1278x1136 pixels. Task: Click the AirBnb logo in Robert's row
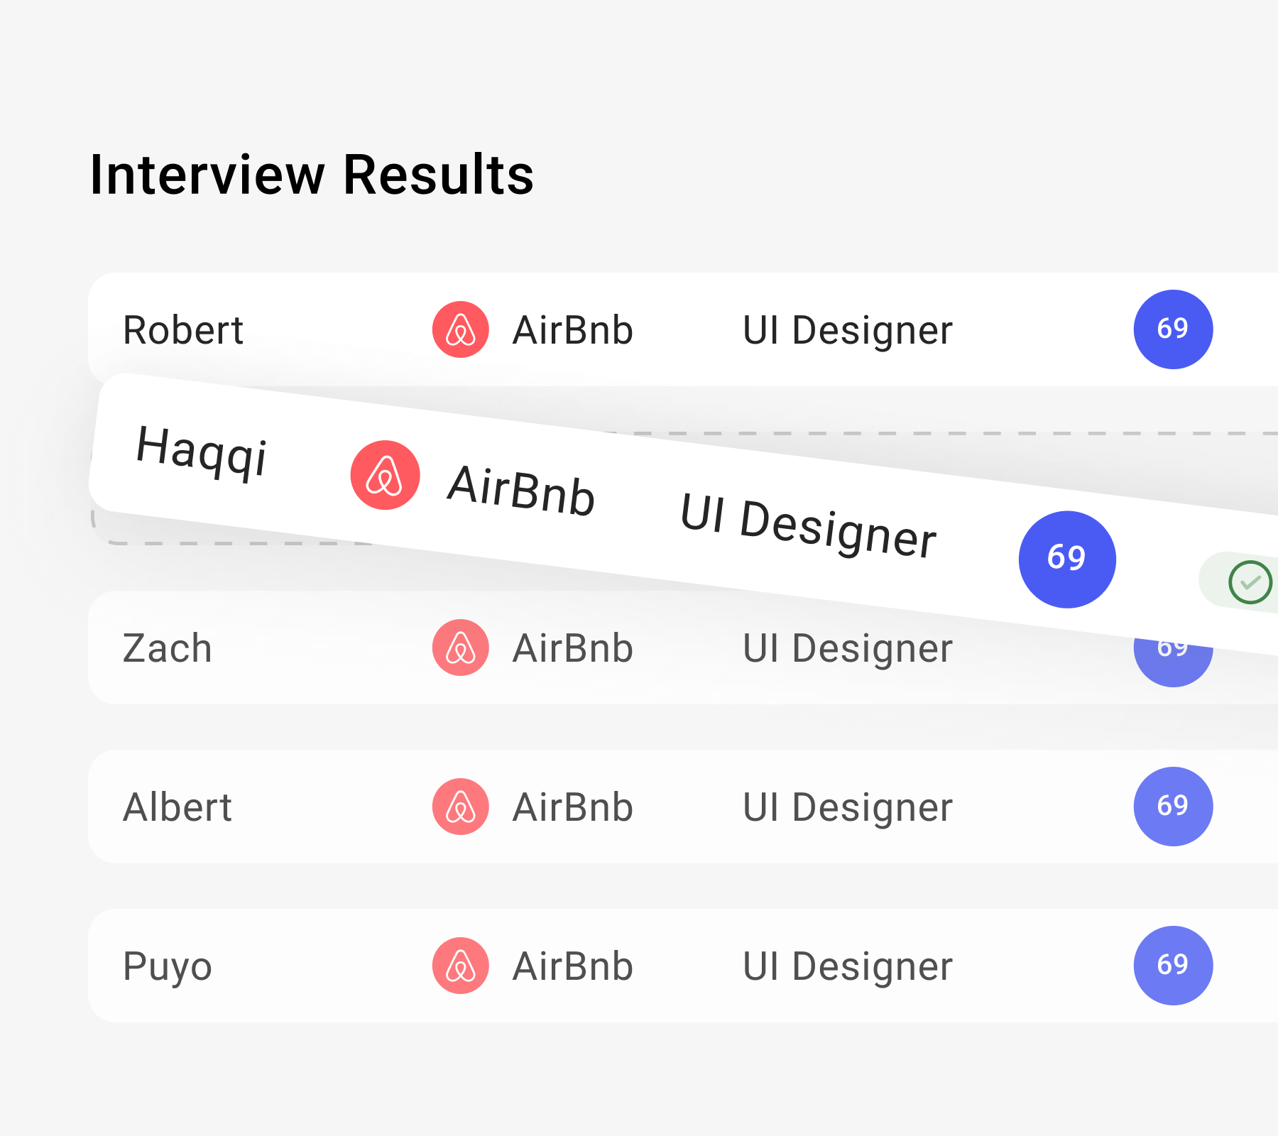461,329
